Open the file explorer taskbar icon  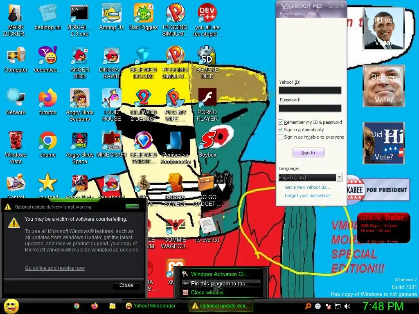click(x=113, y=306)
